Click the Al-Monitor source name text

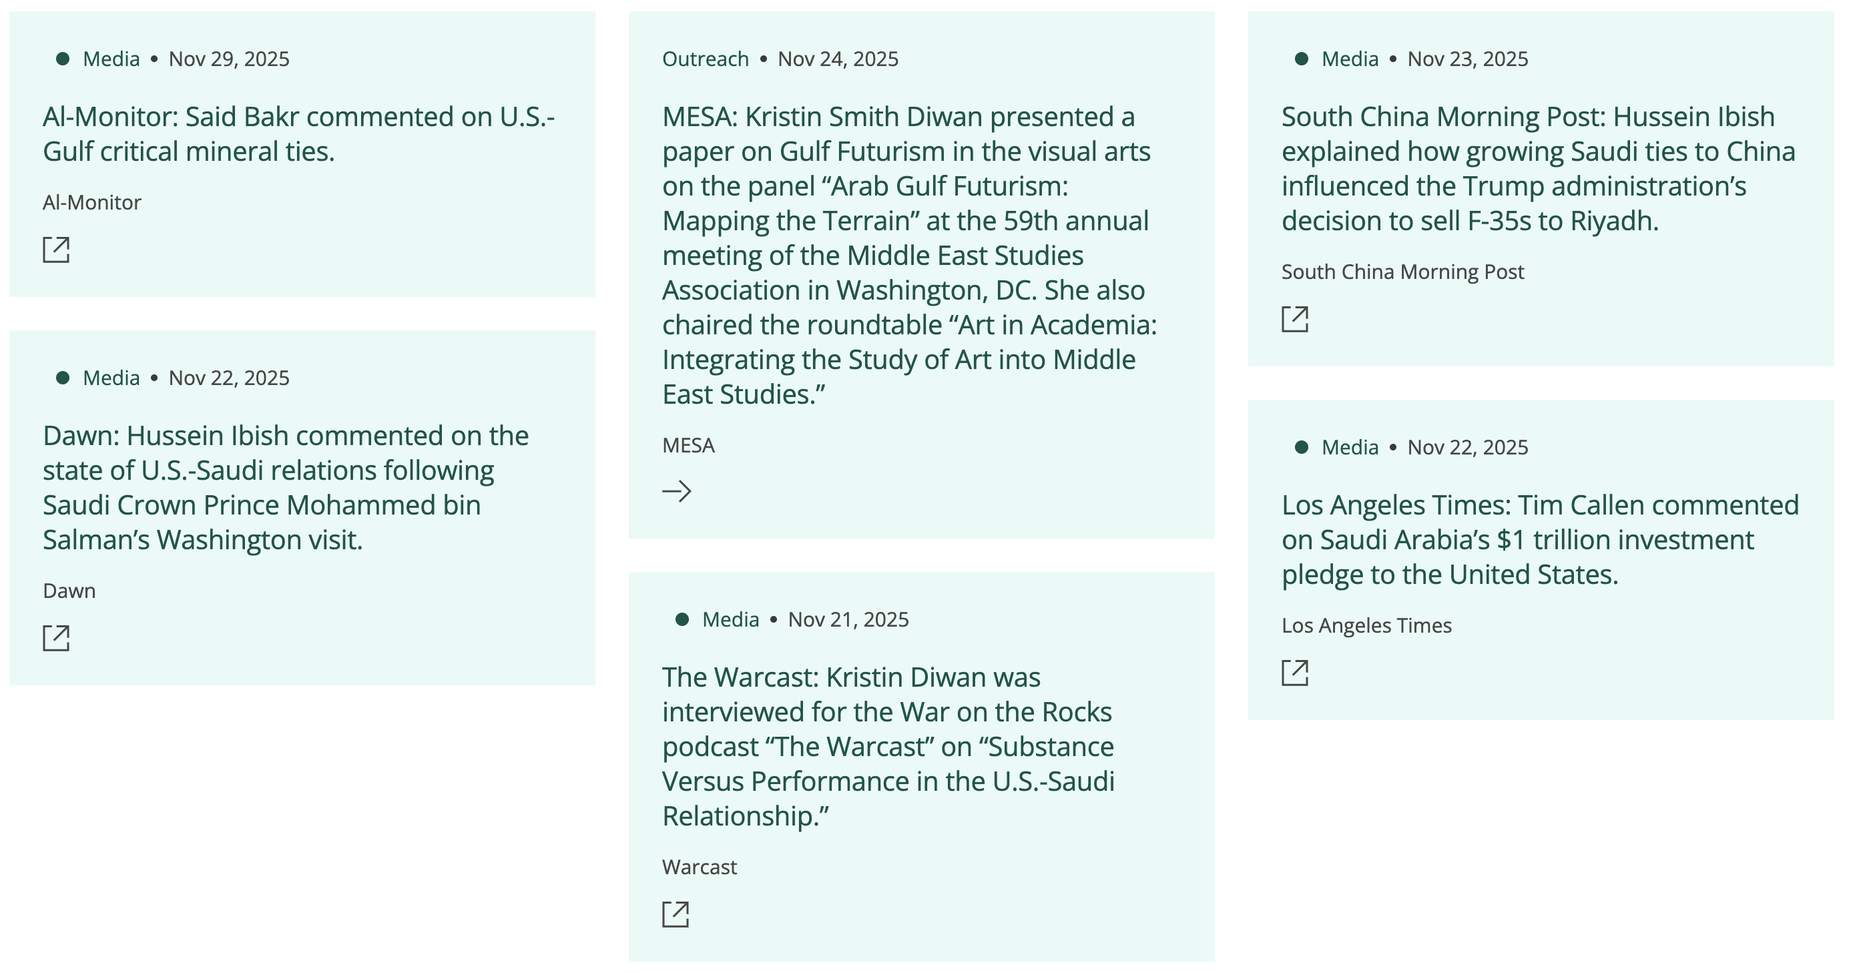coord(92,203)
